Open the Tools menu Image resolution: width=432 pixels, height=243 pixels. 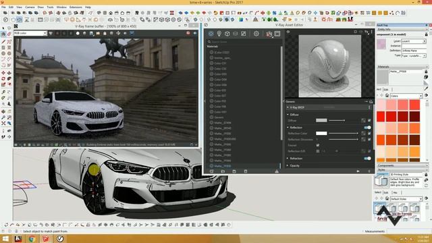[x=50, y=7]
